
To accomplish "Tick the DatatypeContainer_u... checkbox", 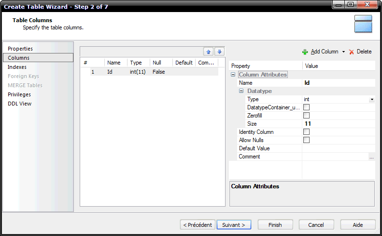I will click(306, 107).
